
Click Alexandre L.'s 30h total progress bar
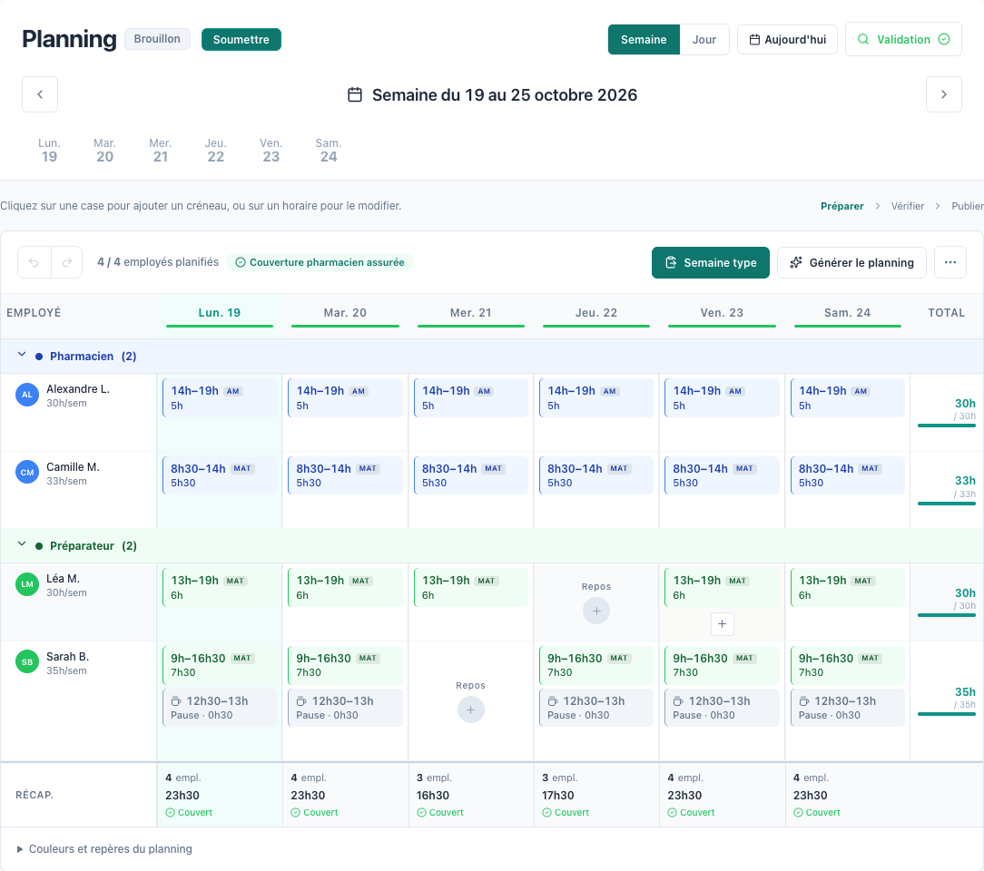pos(947,426)
